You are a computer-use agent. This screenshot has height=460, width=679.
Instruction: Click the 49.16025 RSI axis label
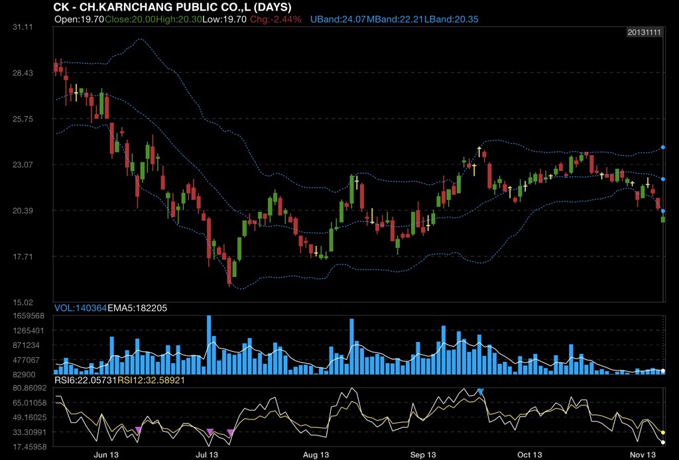coord(29,418)
